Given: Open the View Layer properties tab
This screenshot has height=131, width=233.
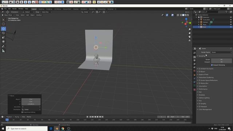Looking at the screenshot, I should [194, 64].
